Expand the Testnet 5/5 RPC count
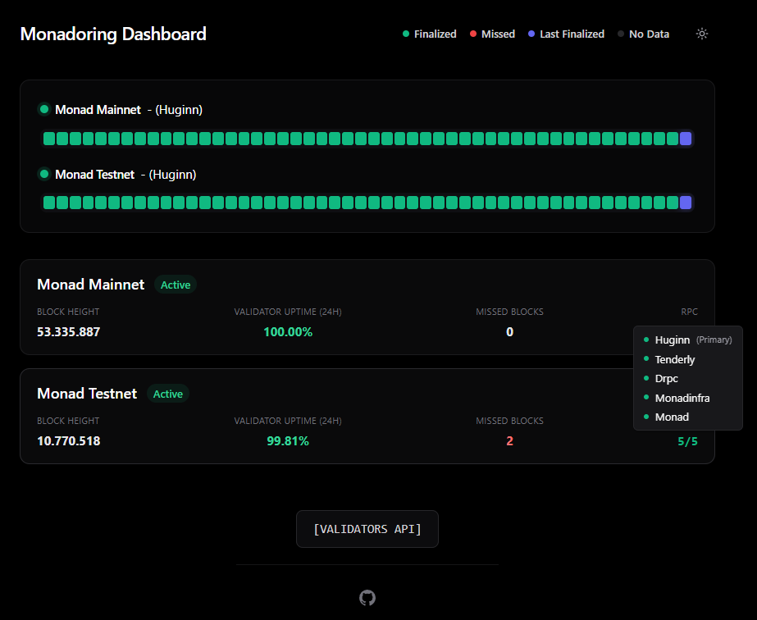This screenshot has width=757, height=620. [x=687, y=441]
